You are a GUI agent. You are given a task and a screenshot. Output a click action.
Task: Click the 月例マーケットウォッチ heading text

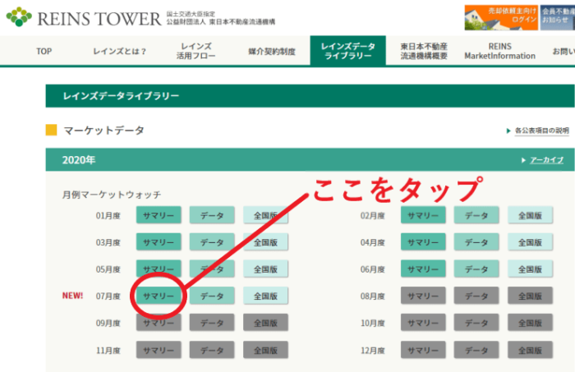tap(112, 195)
